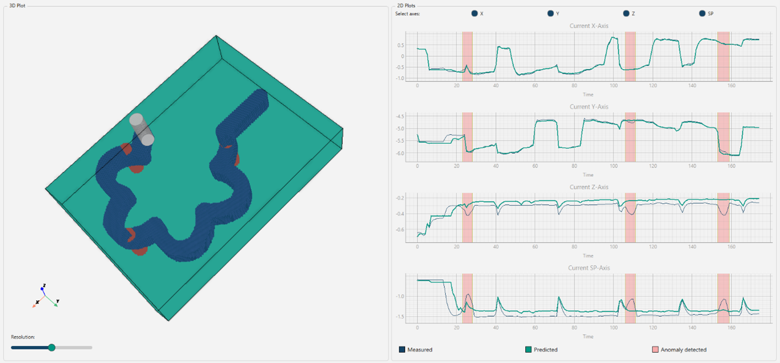This screenshot has width=780, height=363.
Task: Toggle the X axis selector
Action: pyautogui.click(x=474, y=14)
